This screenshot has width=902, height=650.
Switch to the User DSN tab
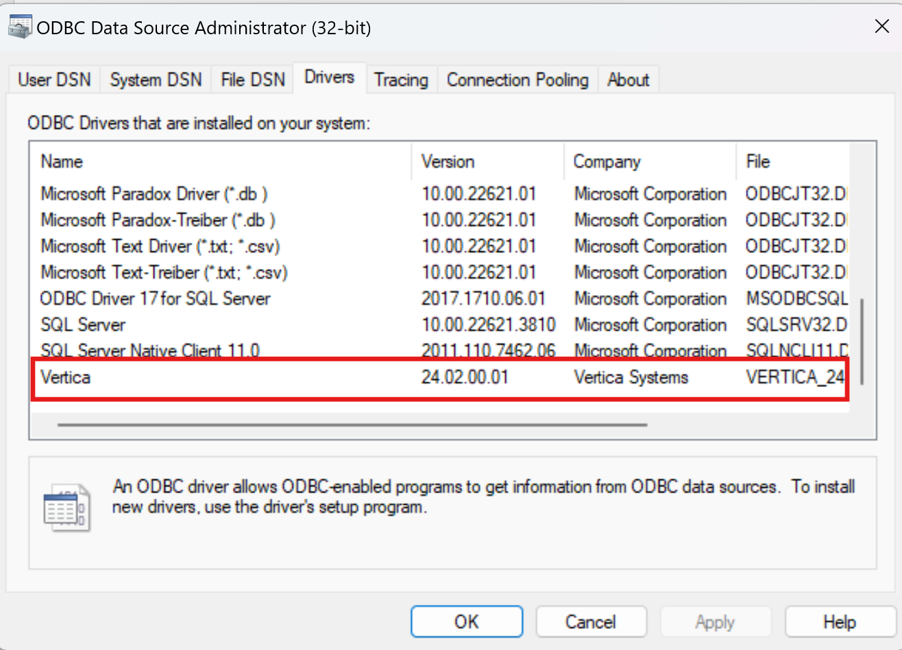(53, 79)
